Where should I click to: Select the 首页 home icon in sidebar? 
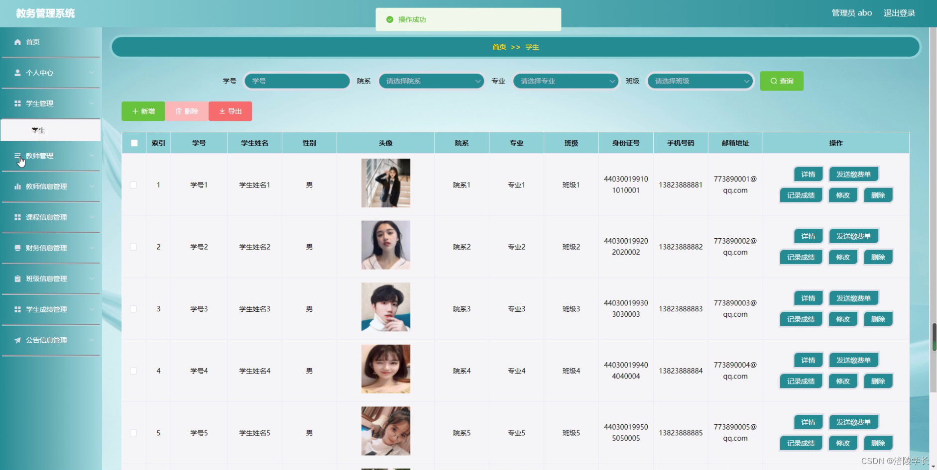[17, 42]
